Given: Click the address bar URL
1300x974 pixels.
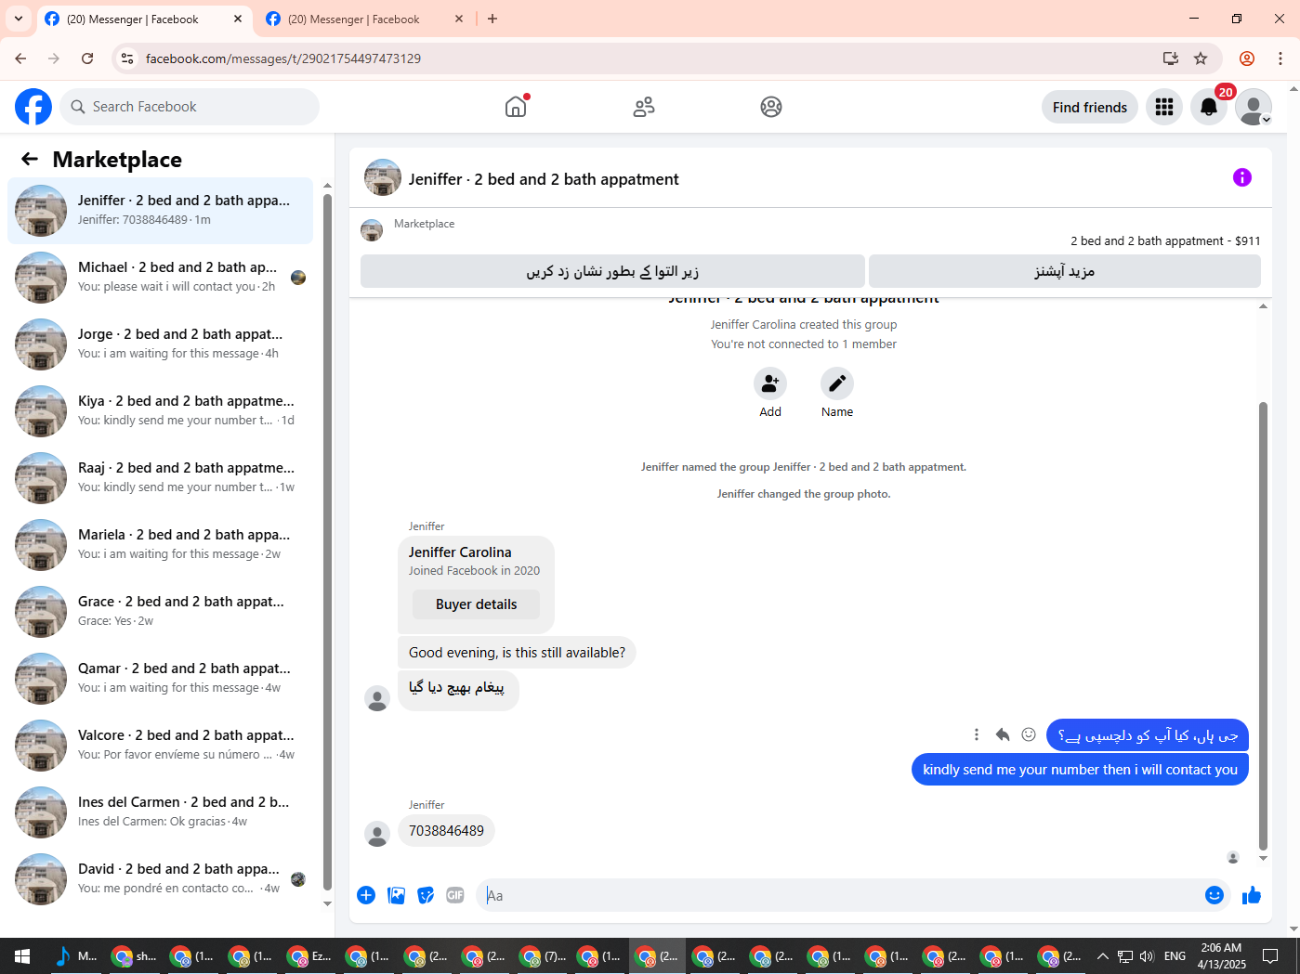Looking at the screenshot, I should 283,58.
